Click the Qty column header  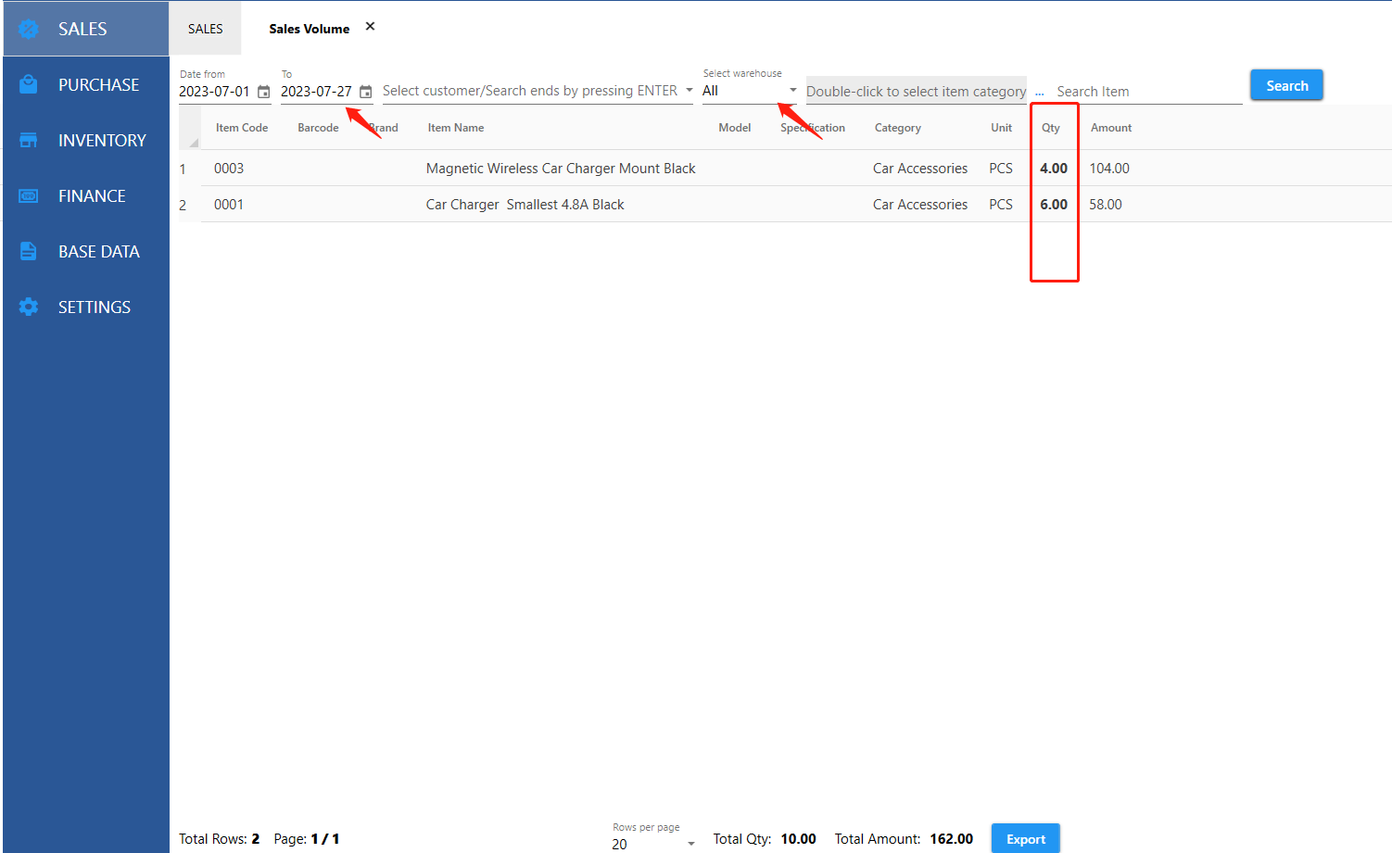click(x=1051, y=128)
